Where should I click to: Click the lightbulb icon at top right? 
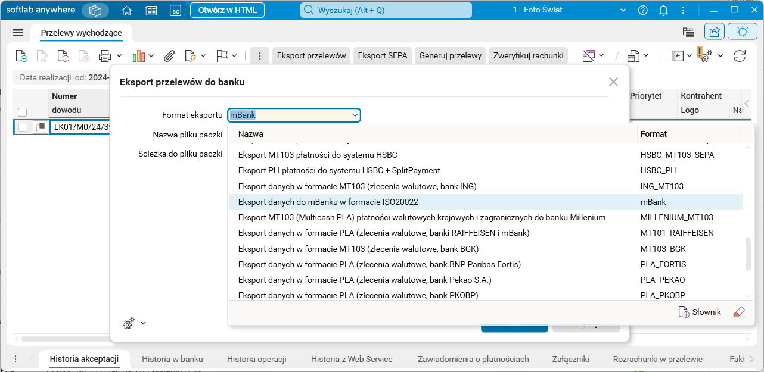pos(743,32)
